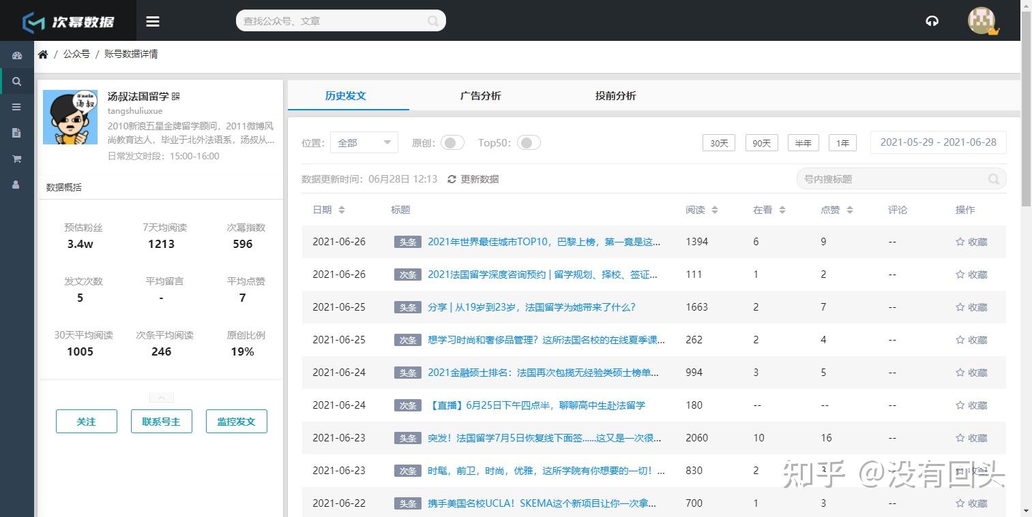
Task: Star 收藏 for 想学习时尚和奢侈品管理 row
Action: [x=971, y=340]
